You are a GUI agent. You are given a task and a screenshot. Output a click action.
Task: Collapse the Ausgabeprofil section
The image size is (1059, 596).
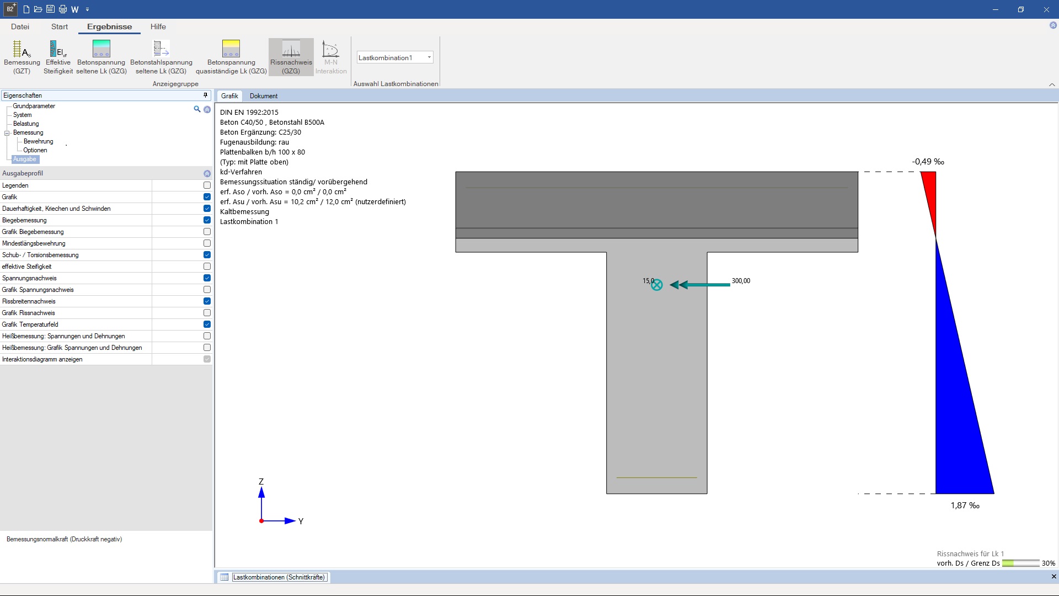(x=207, y=173)
